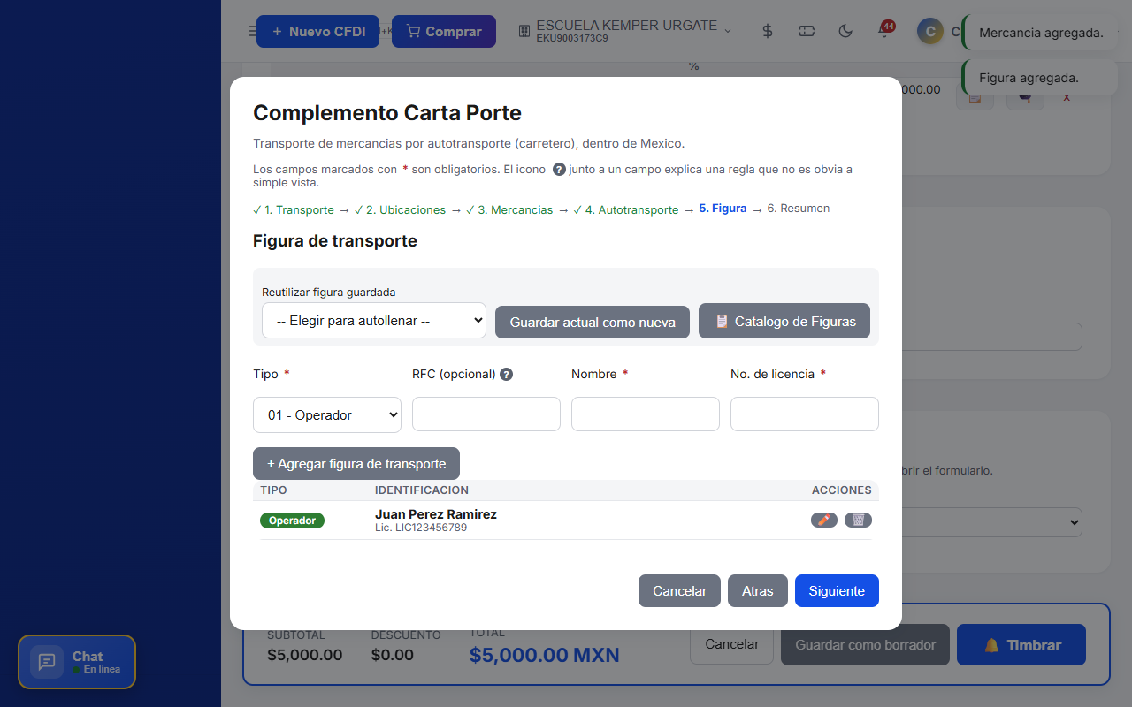This screenshot has height=707, width=1132.
Task: Go to step 3. Mercancias
Action: (x=509, y=210)
